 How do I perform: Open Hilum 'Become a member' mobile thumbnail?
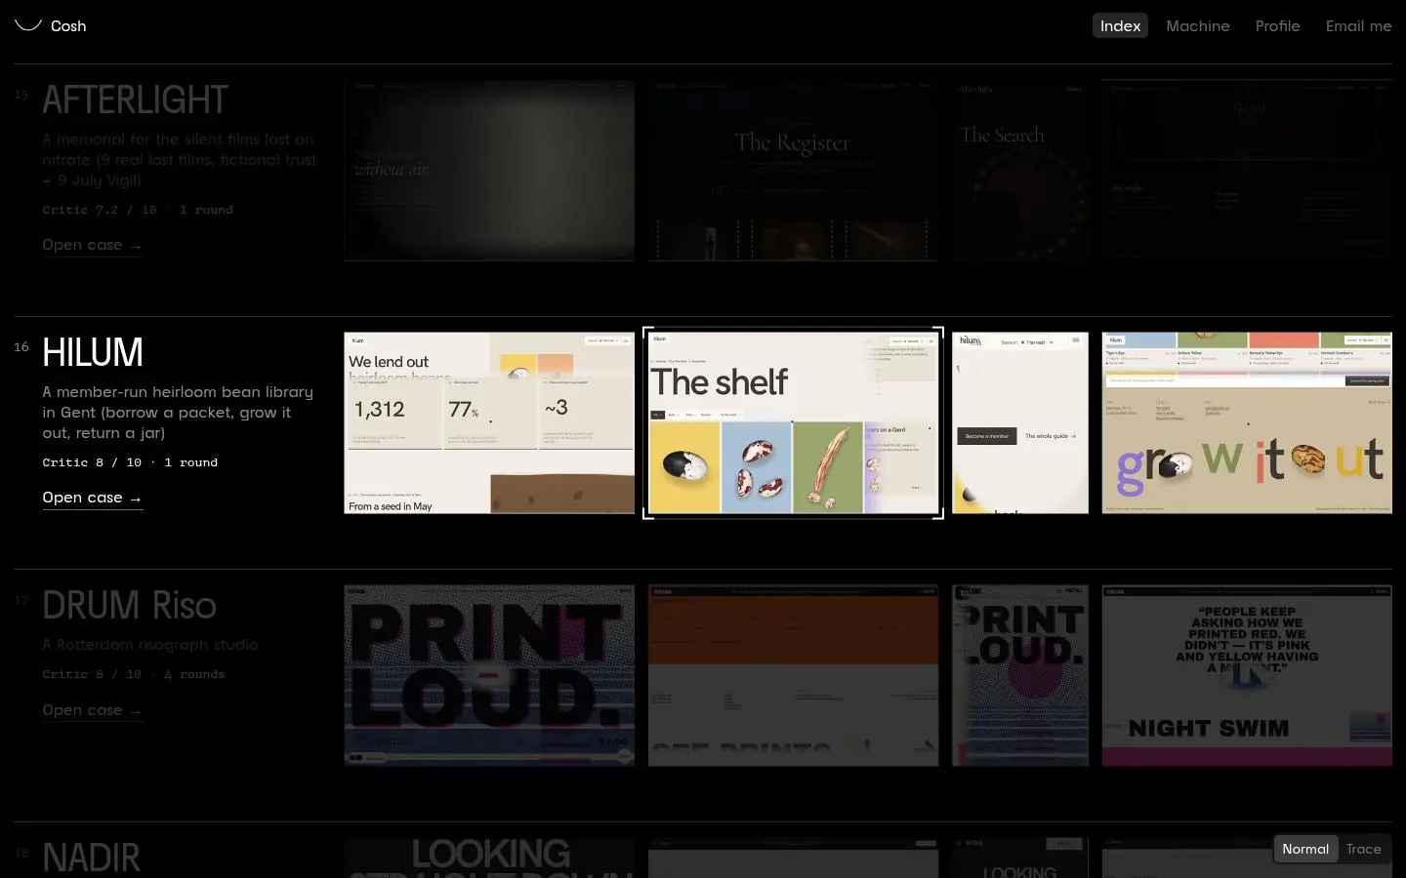(x=1020, y=423)
